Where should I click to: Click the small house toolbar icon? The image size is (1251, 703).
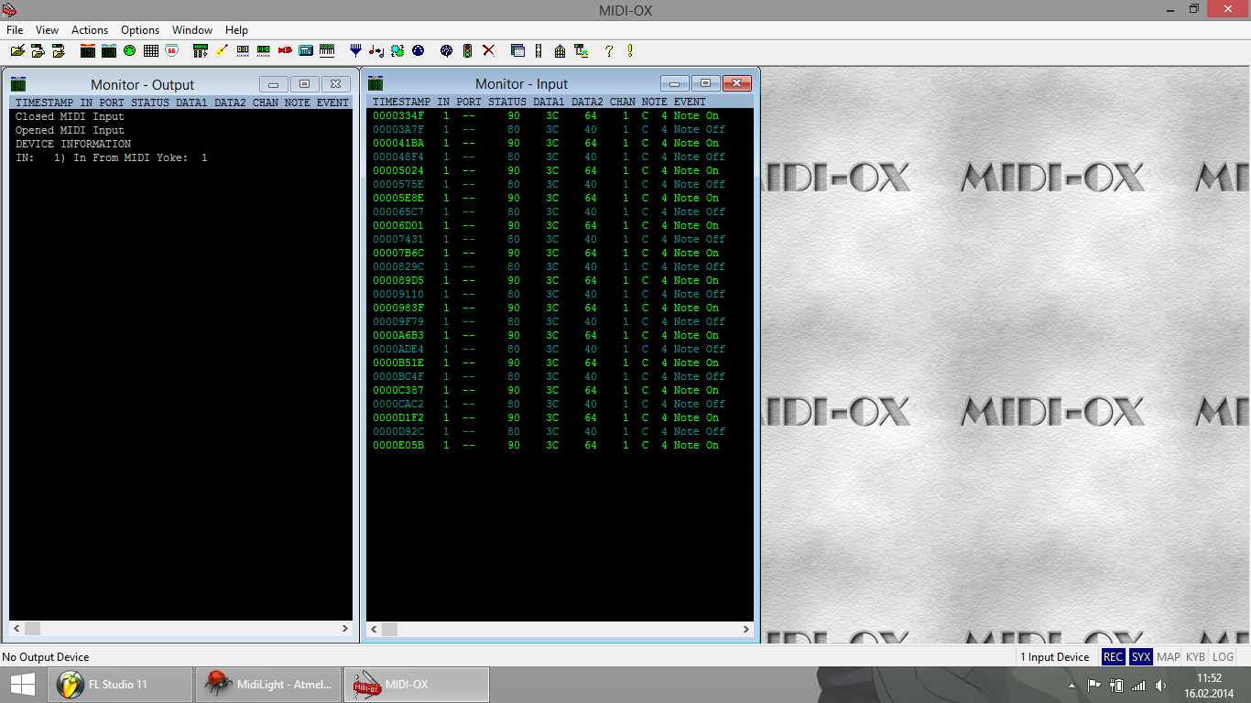560,51
